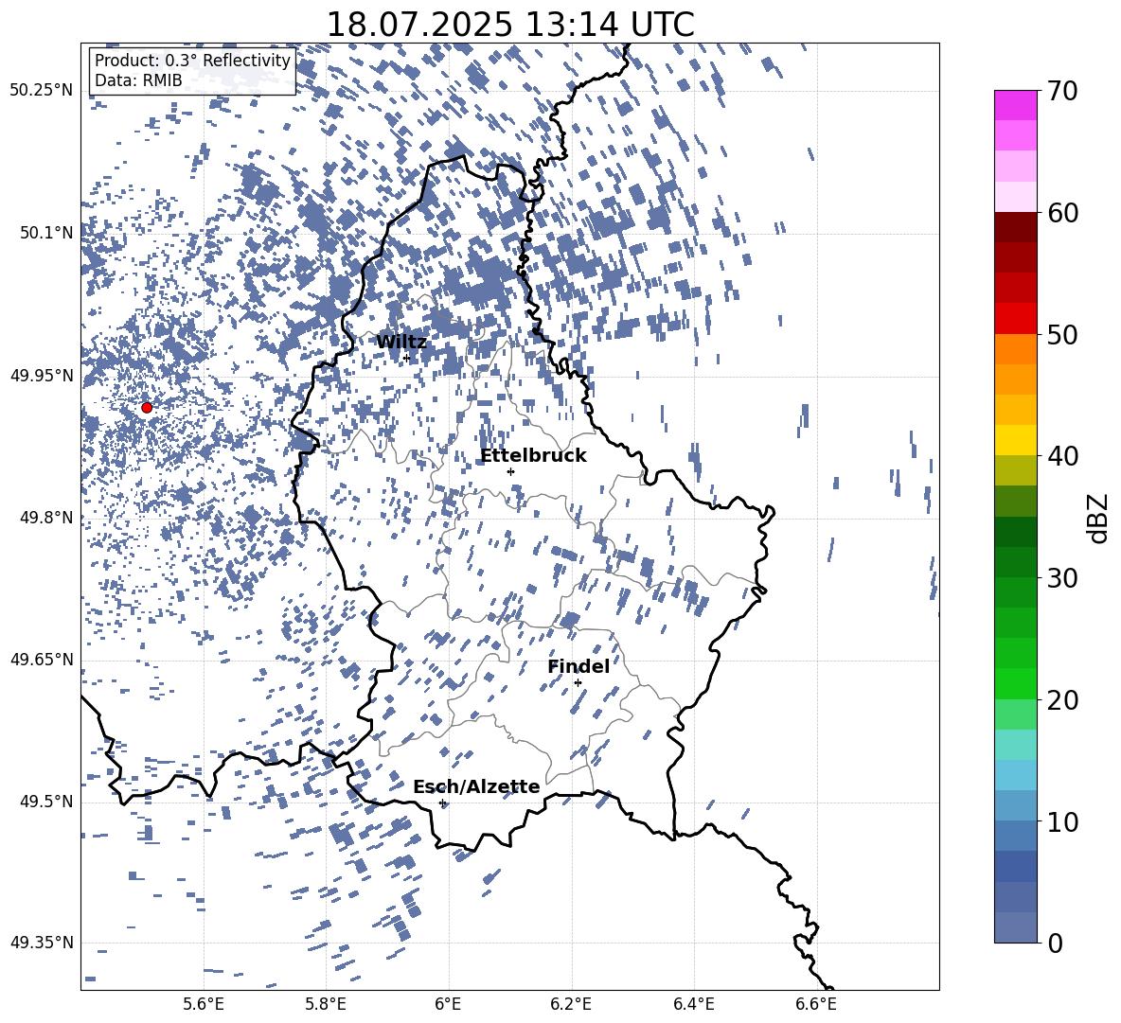Viewport: 1121px width, 1023px height.
Task: Click the 6°E longitude label
Action: 448,1004
